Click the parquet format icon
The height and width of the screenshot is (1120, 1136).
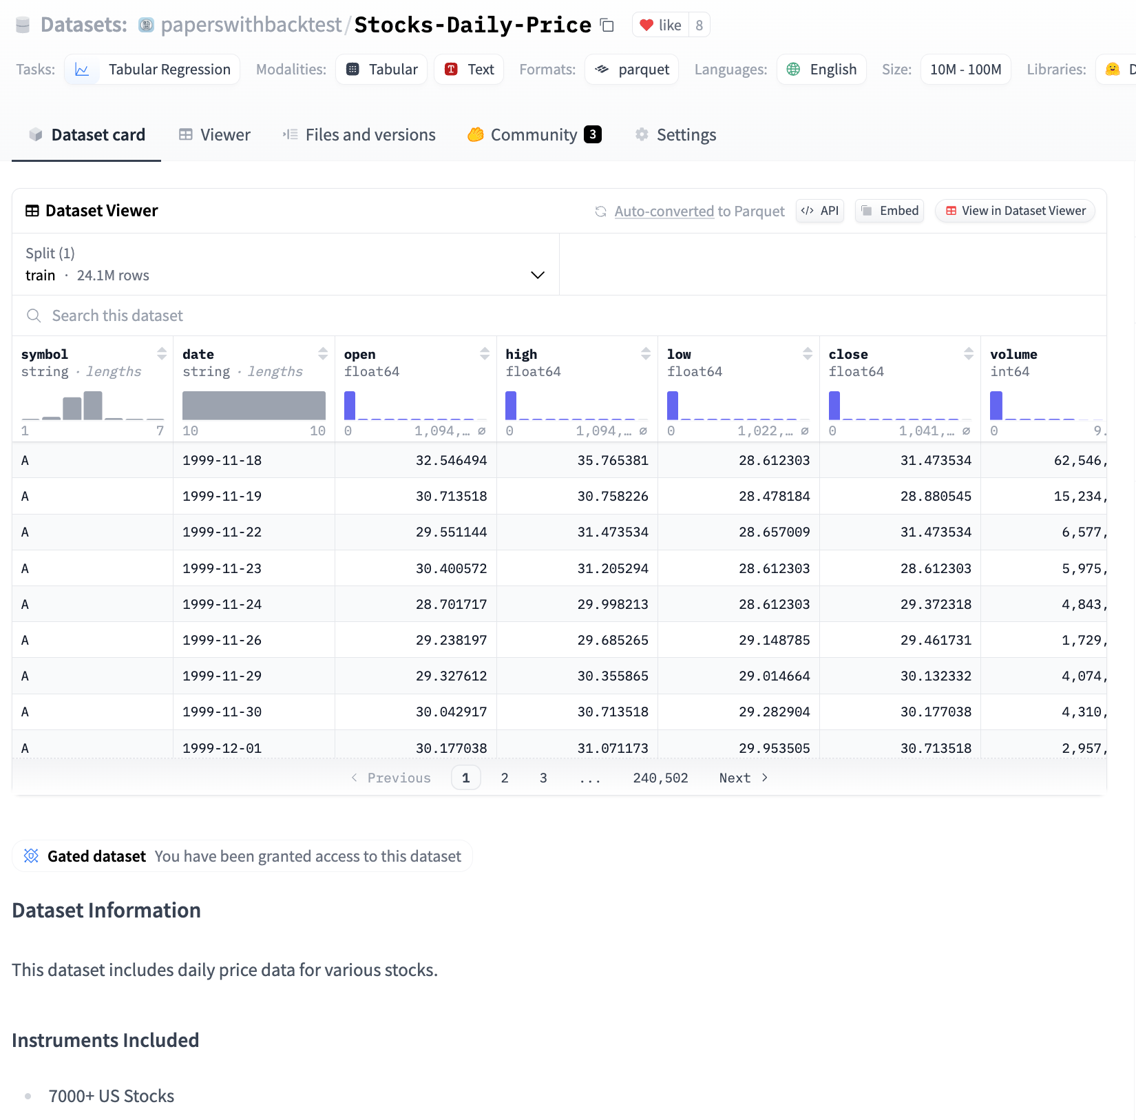602,69
